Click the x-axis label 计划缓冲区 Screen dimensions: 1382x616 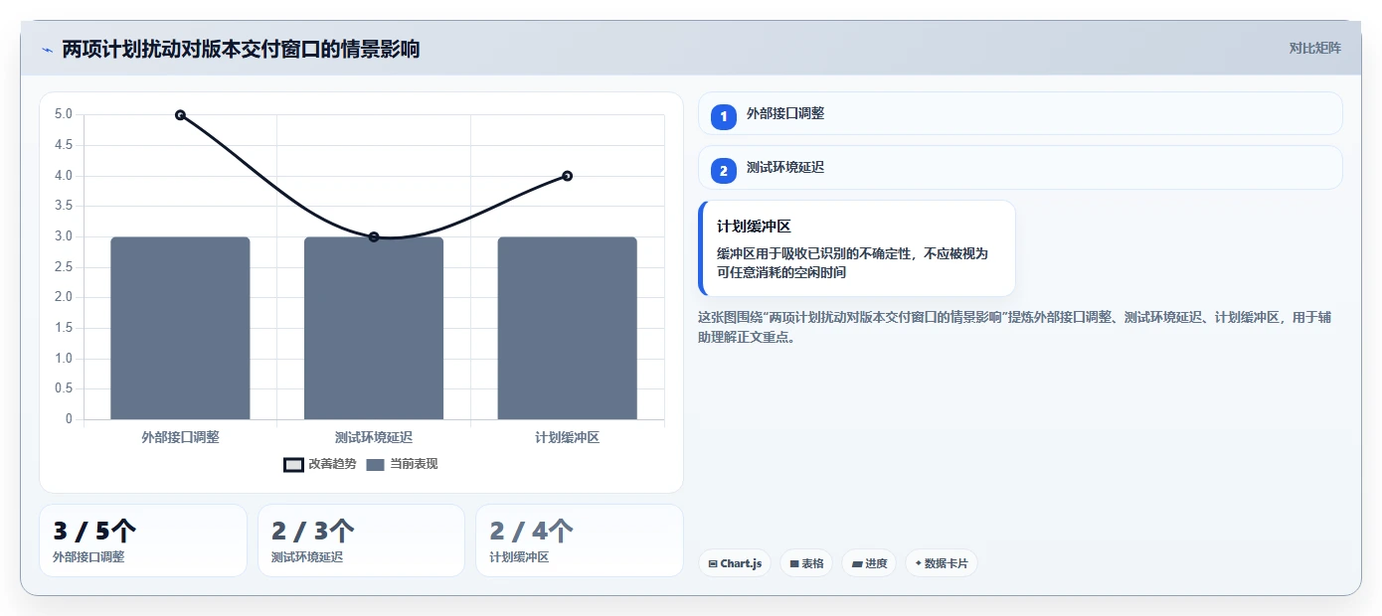pyautogui.click(x=567, y=437)
